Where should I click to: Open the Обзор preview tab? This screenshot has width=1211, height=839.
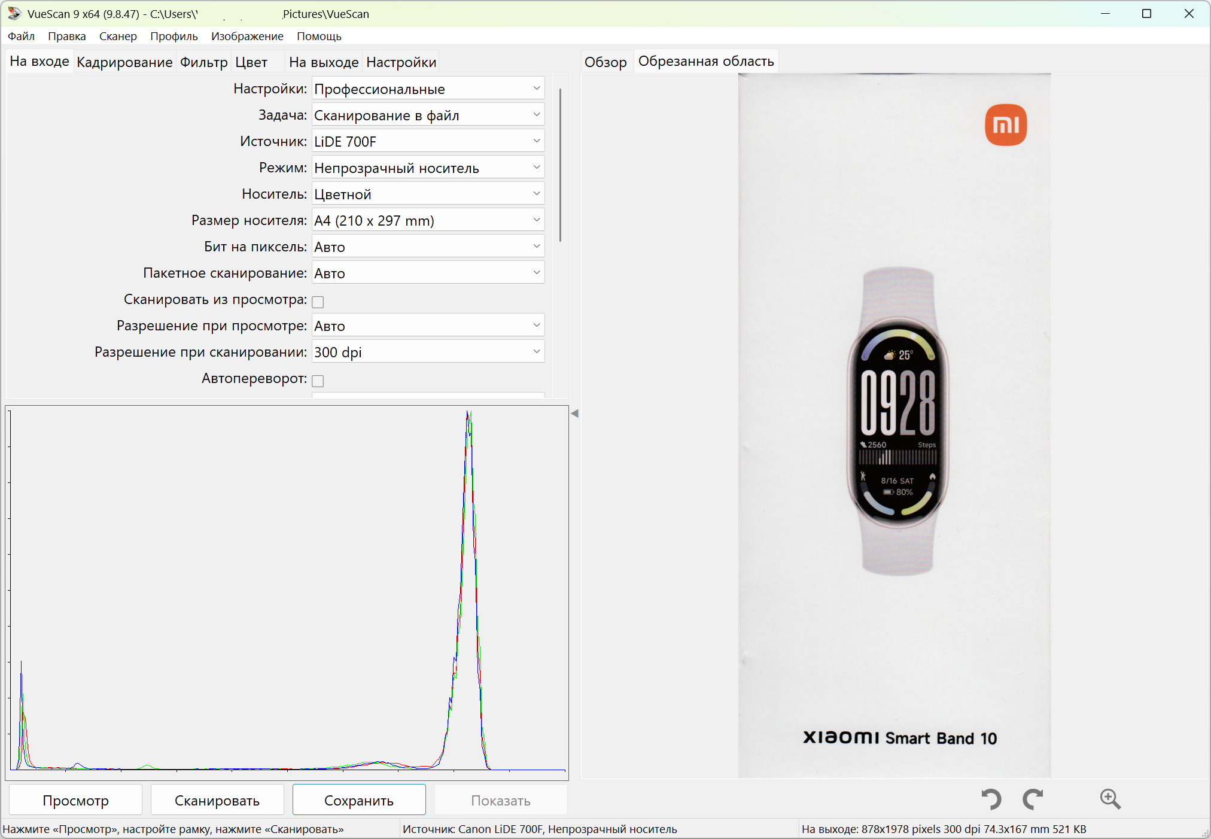point(605,62)
